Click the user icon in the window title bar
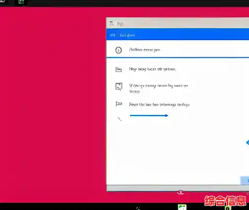 [x=111, y=23]
